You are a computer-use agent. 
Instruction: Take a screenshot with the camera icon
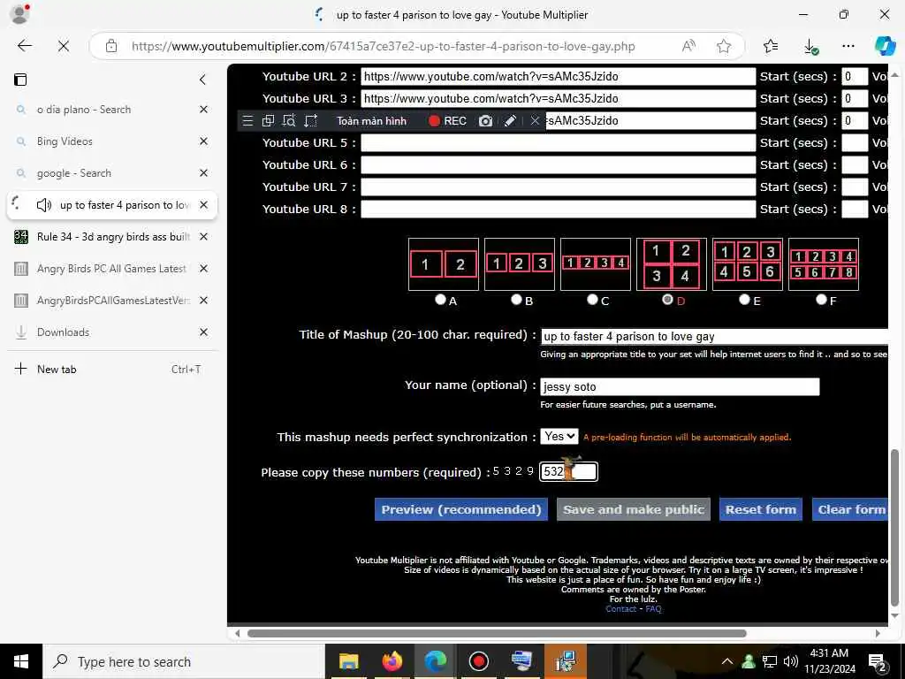485,120
